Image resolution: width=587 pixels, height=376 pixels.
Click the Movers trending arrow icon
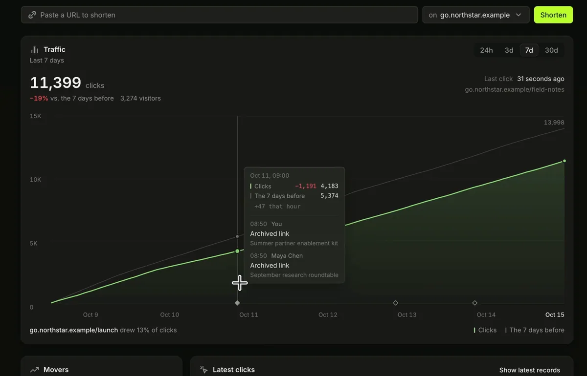point(35,370)
